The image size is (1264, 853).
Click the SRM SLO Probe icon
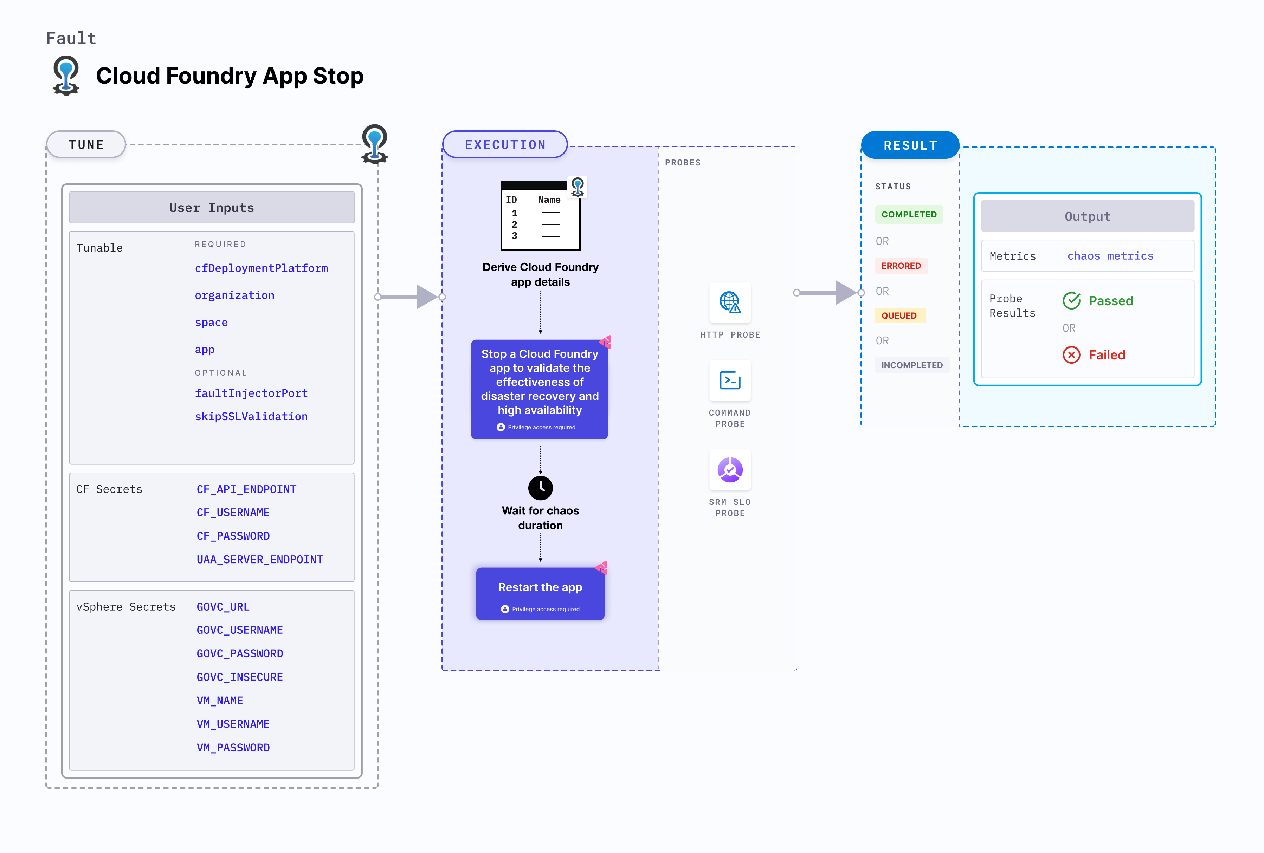click(x=730, y=470)
